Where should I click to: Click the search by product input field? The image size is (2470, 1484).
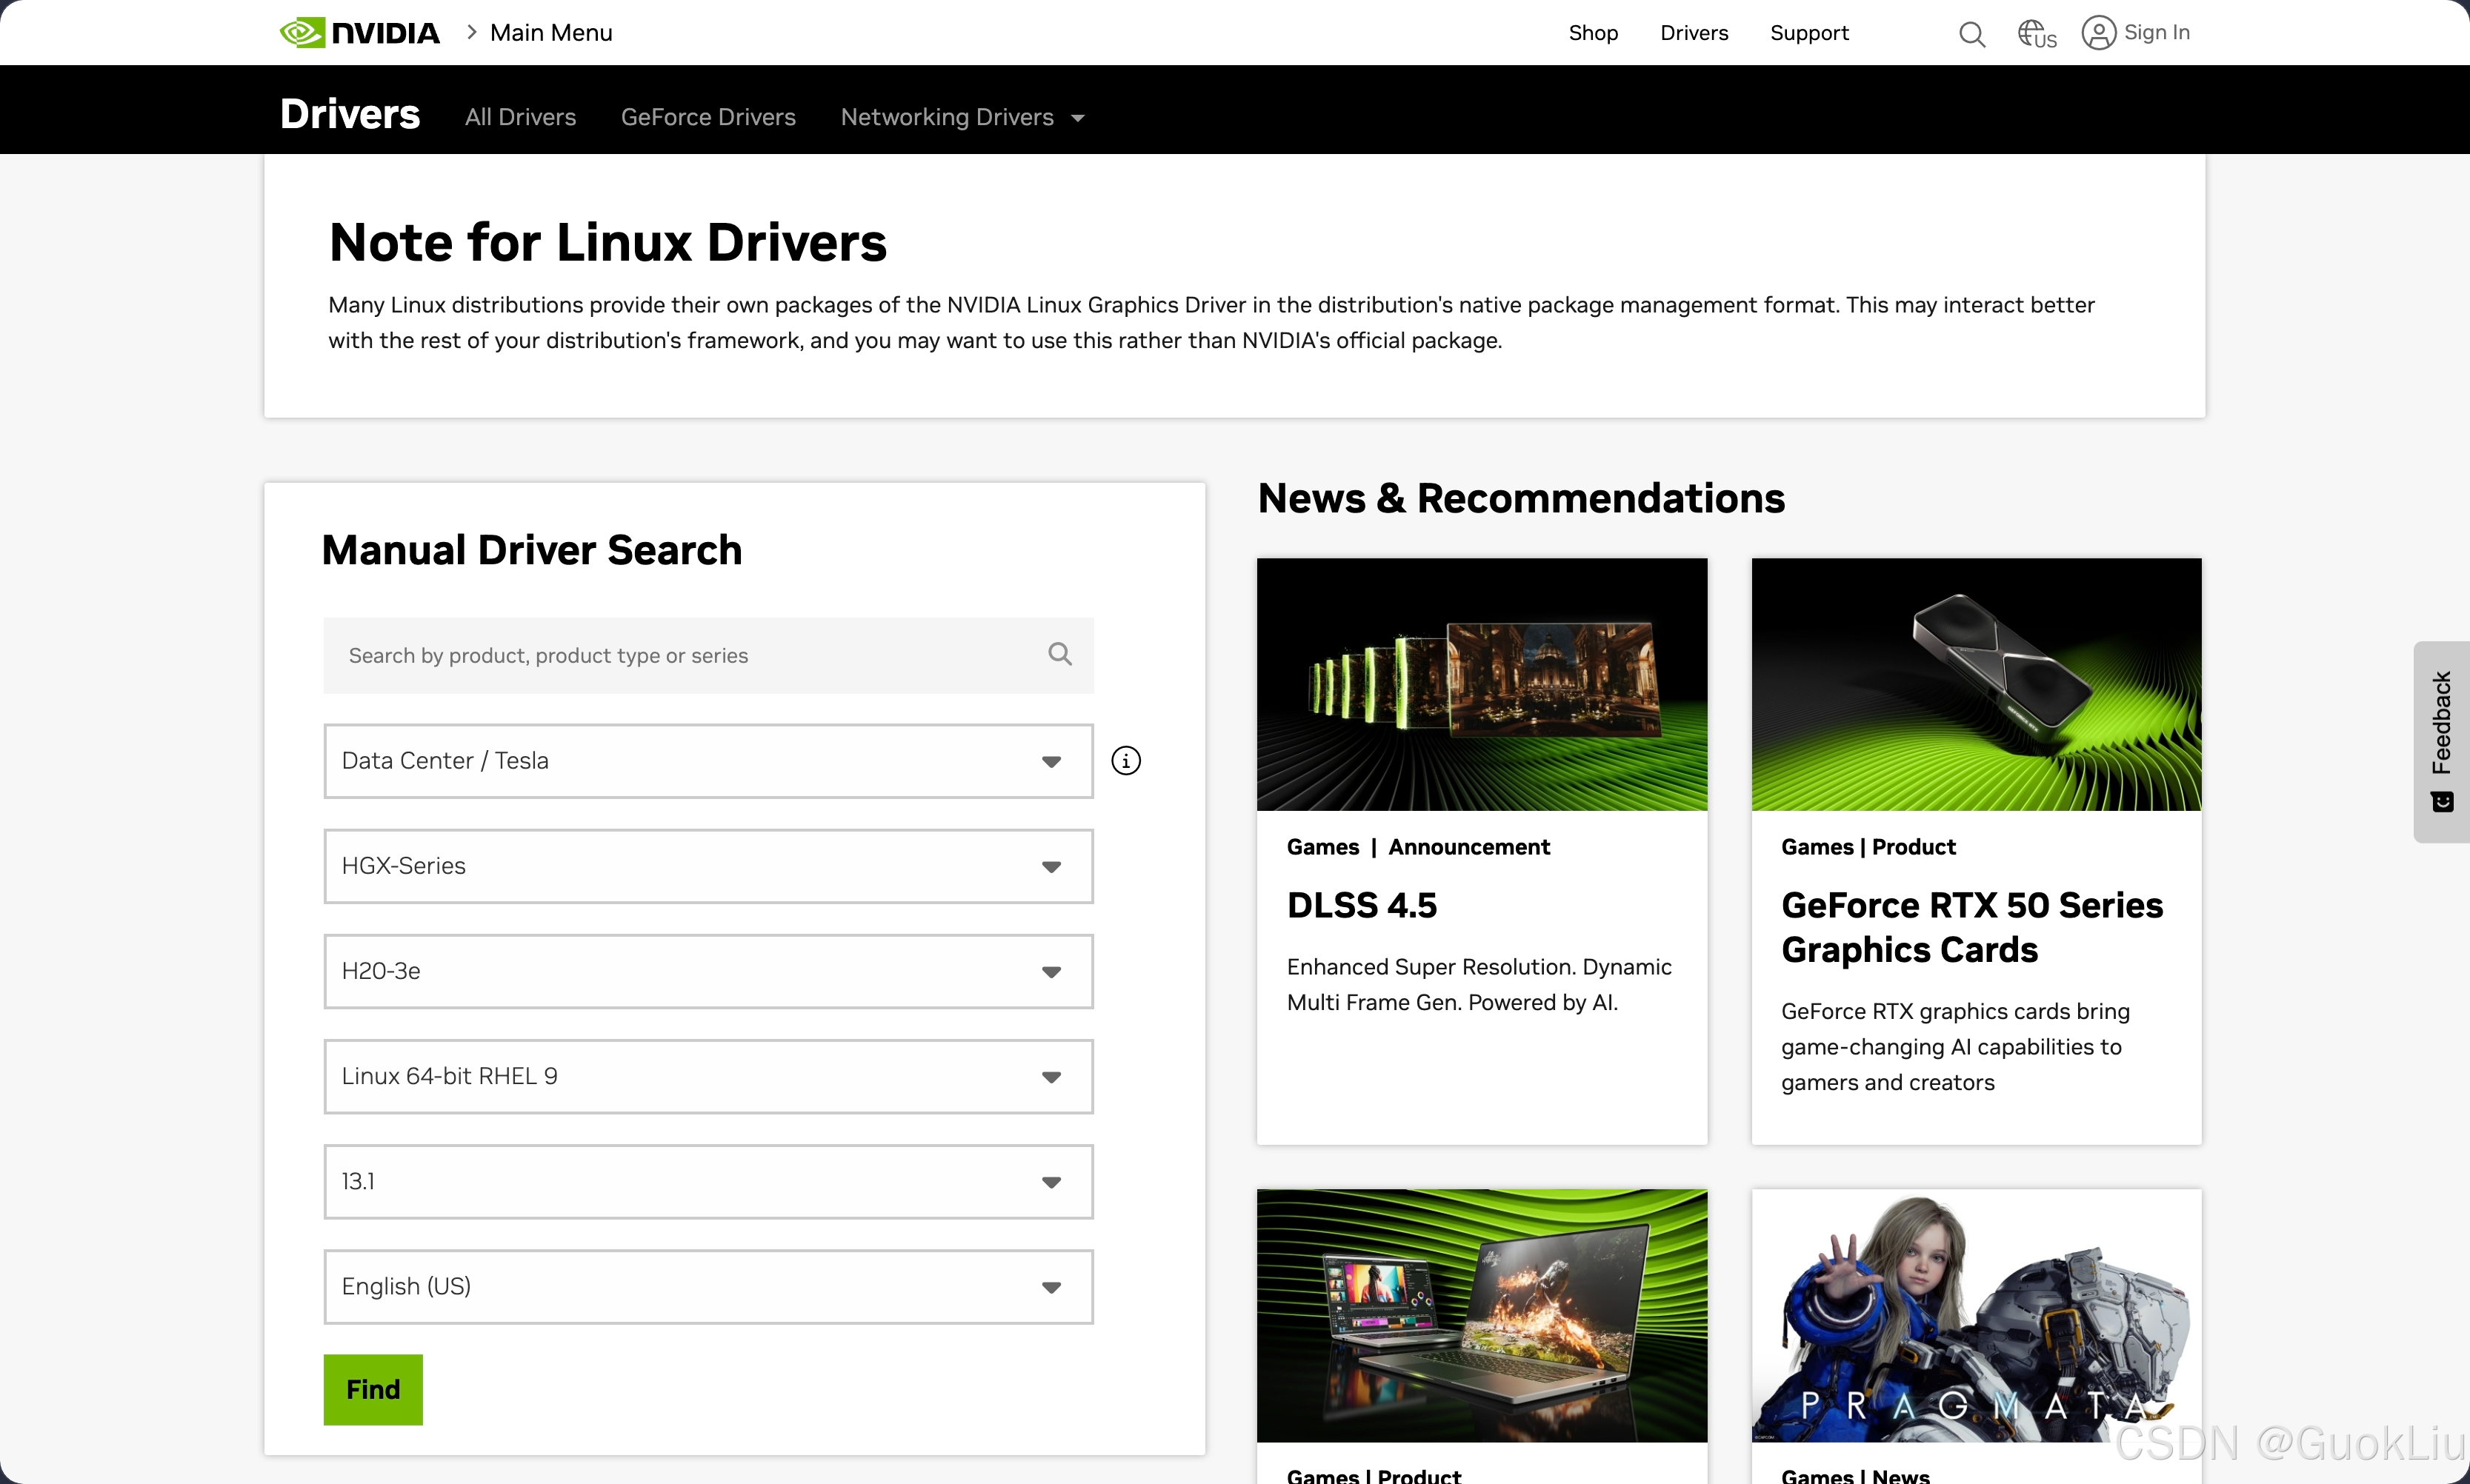[708, 655]
